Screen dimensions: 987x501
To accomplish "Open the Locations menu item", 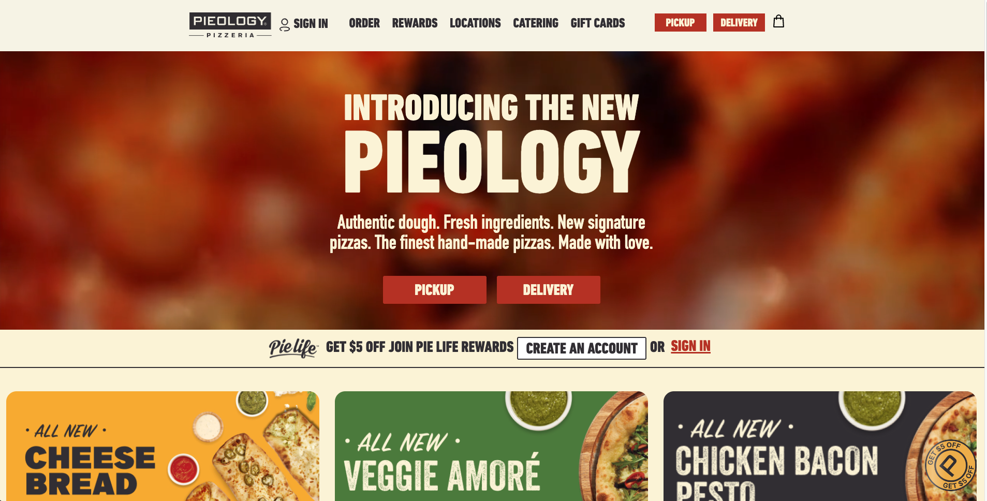I will tap(475, 23).
